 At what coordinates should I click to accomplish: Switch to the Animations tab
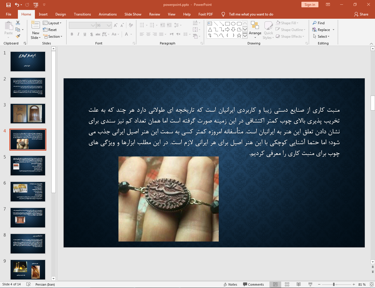click(108, 14)
